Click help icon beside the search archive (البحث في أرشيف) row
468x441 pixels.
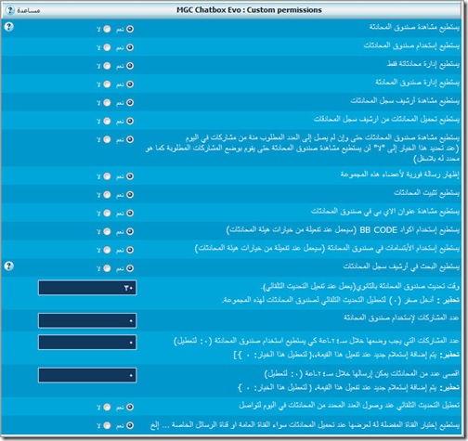9,266
